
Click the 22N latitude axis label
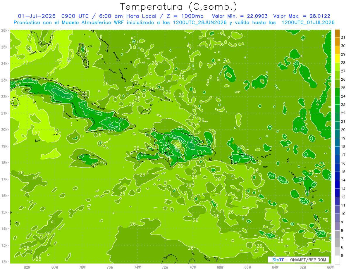point(4,96)
